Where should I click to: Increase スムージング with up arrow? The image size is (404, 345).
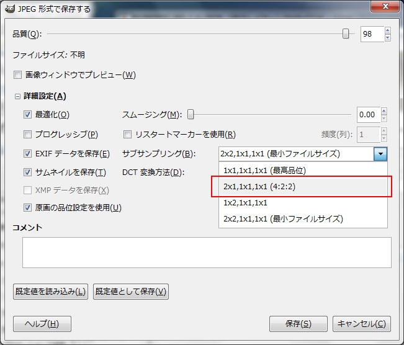[x=384, y=111]
